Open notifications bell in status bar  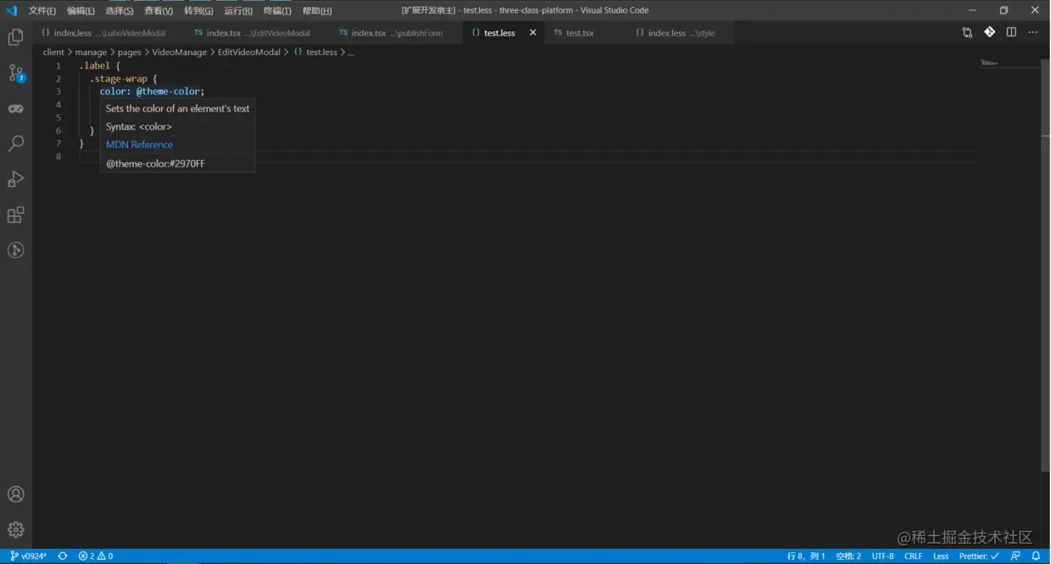click(x=1036, y=556)
